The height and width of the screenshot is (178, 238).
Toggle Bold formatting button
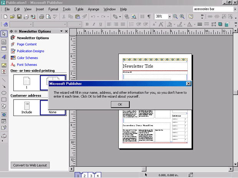87,24
